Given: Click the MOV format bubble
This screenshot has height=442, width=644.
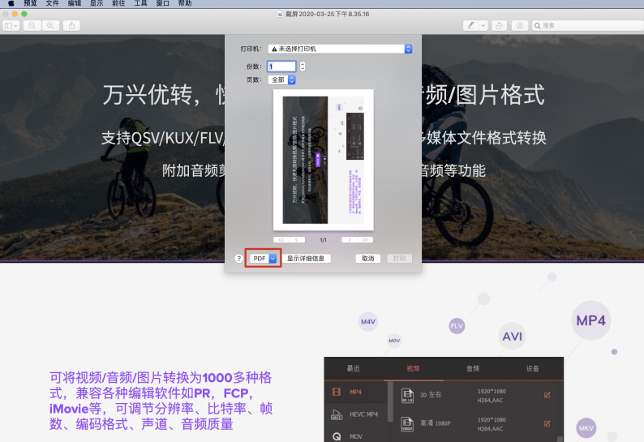Looking at the screenshot, I should coord(394,341).
